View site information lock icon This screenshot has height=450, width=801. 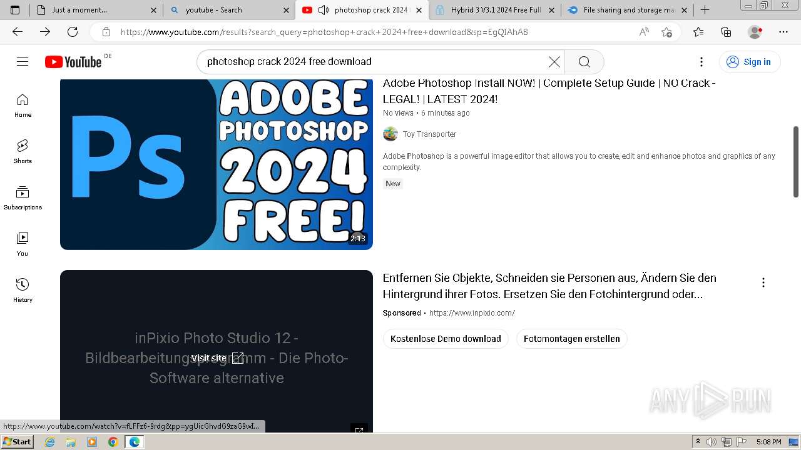point(106,32)
